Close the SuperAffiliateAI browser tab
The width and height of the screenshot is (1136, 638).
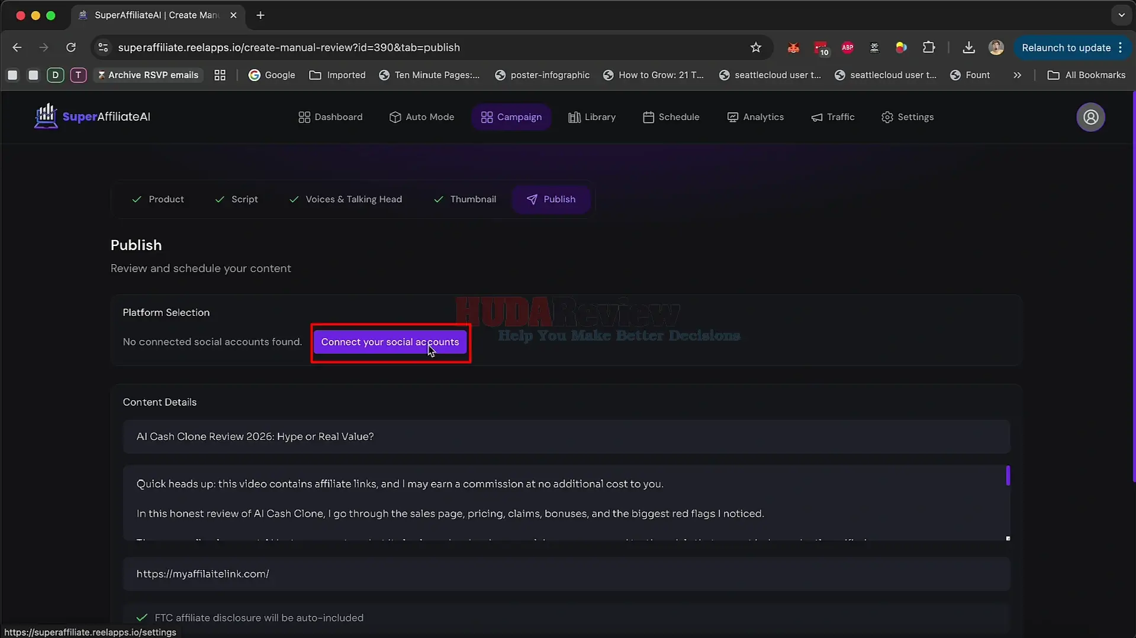[233, 15]
